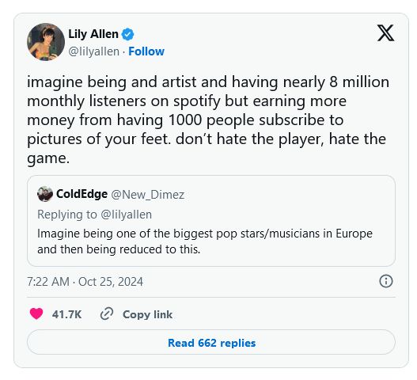The width and height of the screenshot is (417, 380).
Task: Visit the @New_Dimez handle
Action: click(148, 195)
